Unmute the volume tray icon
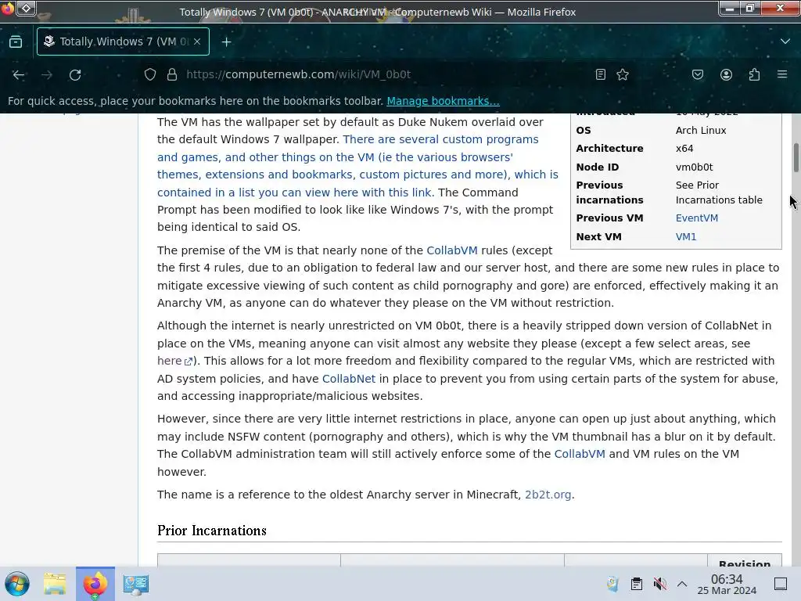801x601 pixels. [x=659, y=584]
